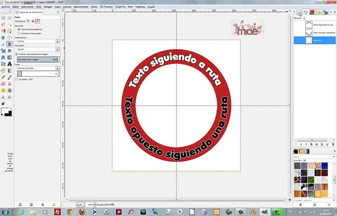Select the Rectangle Select tool in toolbox

(x=3, y=17)
